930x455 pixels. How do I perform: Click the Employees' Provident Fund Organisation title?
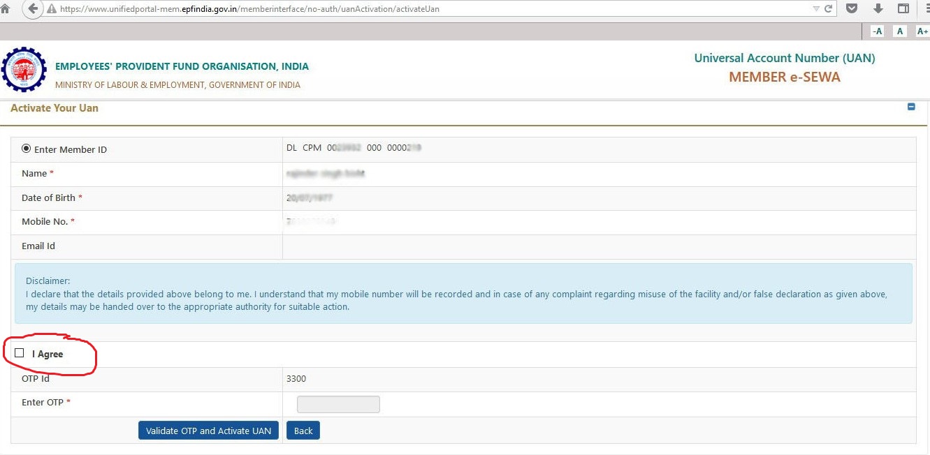[x=182, y=66]
